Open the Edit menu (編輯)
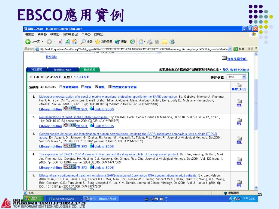The image size is (279, 209). [42, 34]
